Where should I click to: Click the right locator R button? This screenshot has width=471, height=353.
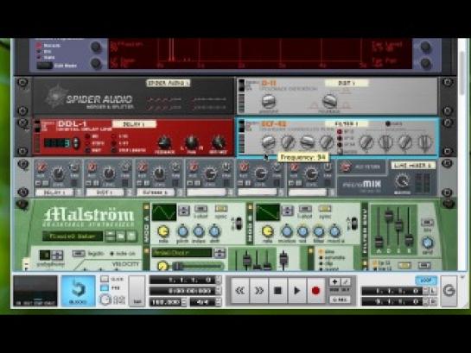click(x=434, y=301)
